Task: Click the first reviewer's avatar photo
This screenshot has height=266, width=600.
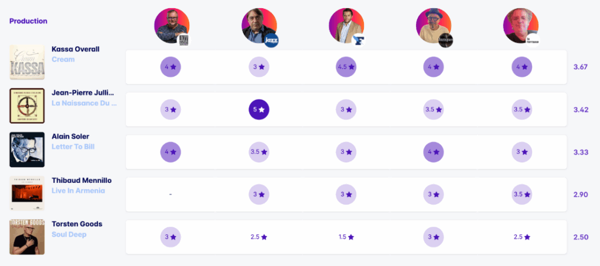Action: [171, 25]
